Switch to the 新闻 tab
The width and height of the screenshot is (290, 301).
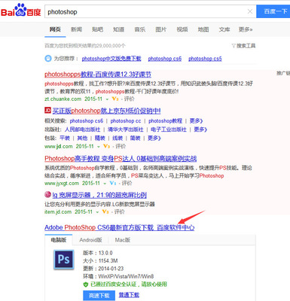coord(76,29)
